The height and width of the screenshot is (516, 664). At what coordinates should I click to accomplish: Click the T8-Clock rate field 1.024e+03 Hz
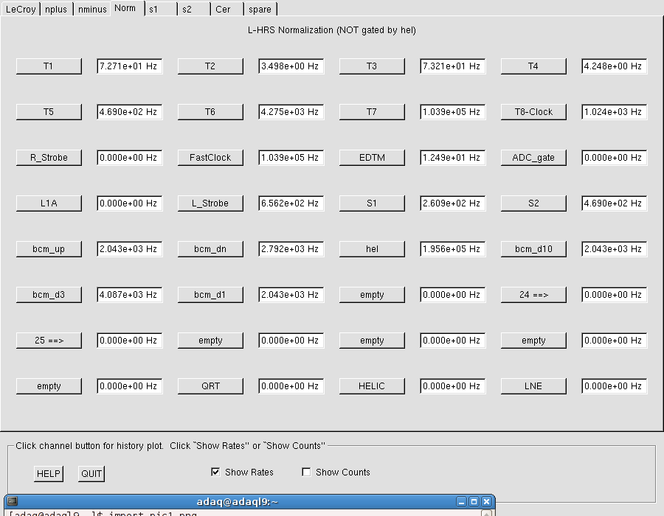click(x=615, y=112)
